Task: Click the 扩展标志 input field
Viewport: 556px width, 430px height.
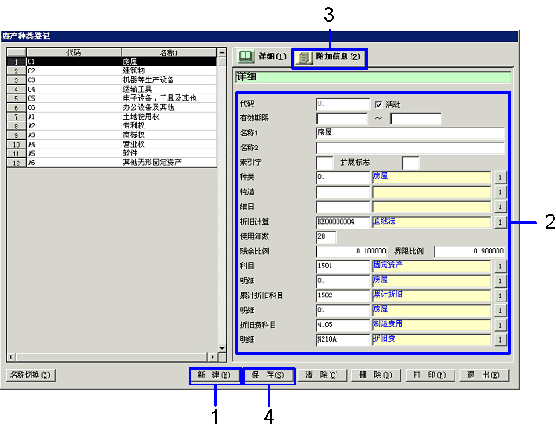Action: [411, 163]
